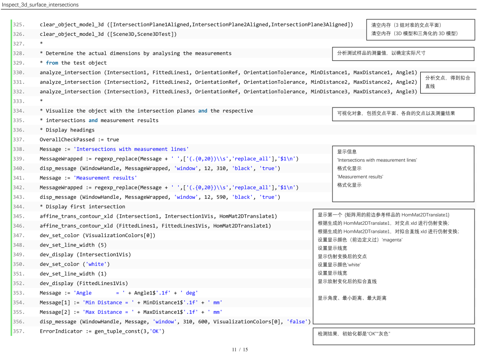Screen dimensions: 483x360
Task: Click the annotation box '分析交点，得到拟合直线'
Action: pos(448,82)
